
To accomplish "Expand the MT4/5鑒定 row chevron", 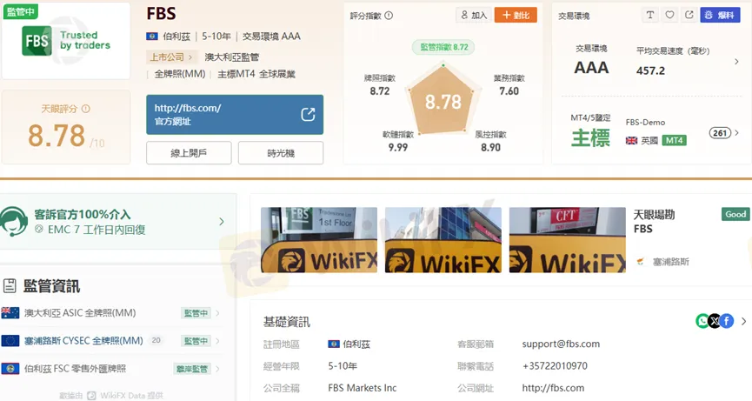I will pos(737,133).
